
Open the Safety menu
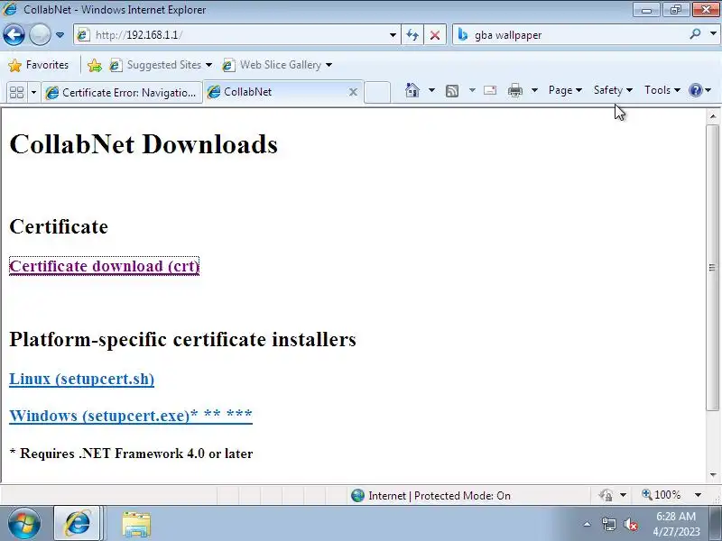613,90
